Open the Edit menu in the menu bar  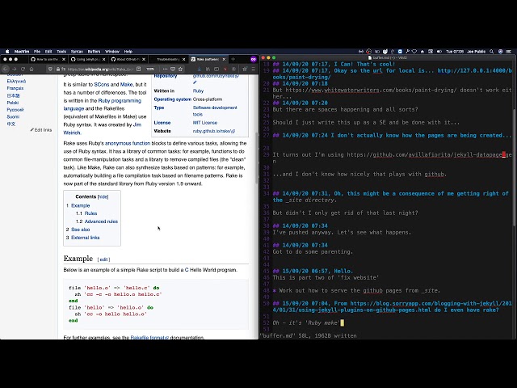(x=48, y=52)
